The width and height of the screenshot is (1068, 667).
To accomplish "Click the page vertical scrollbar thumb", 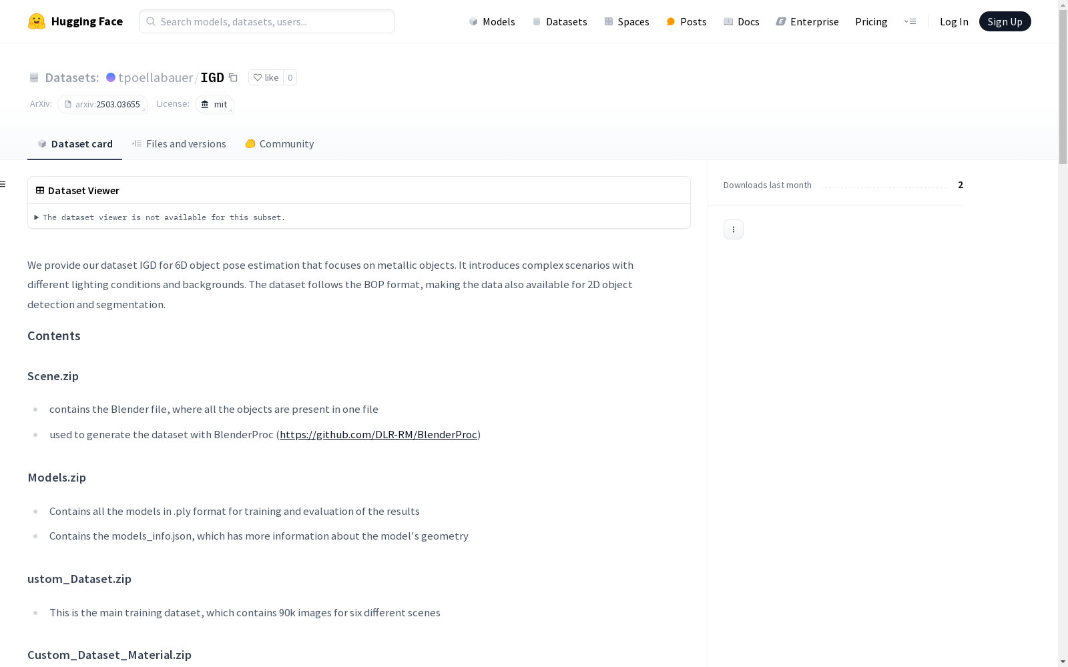I will (x=1063, y=87).
